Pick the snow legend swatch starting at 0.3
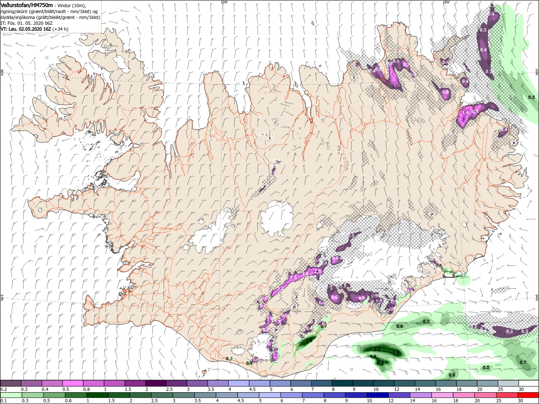Image resolution: width=539 pixels, height=404 pixels. (32, 383)
